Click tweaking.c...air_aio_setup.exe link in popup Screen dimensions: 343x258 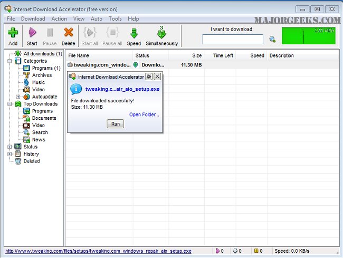tap(122, 89)
